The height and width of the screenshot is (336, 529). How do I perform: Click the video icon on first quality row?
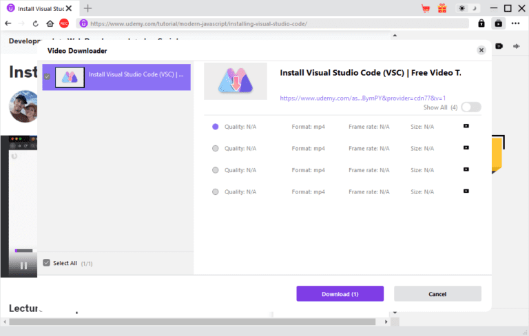point(466,127)
